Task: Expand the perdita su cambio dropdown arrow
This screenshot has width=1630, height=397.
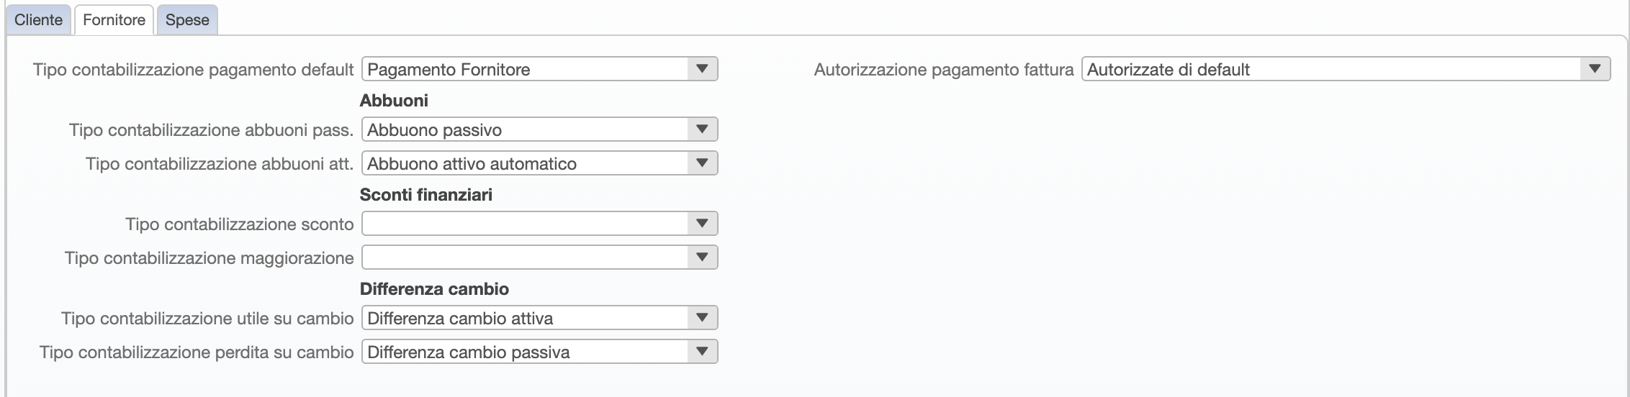Action: 701,352
